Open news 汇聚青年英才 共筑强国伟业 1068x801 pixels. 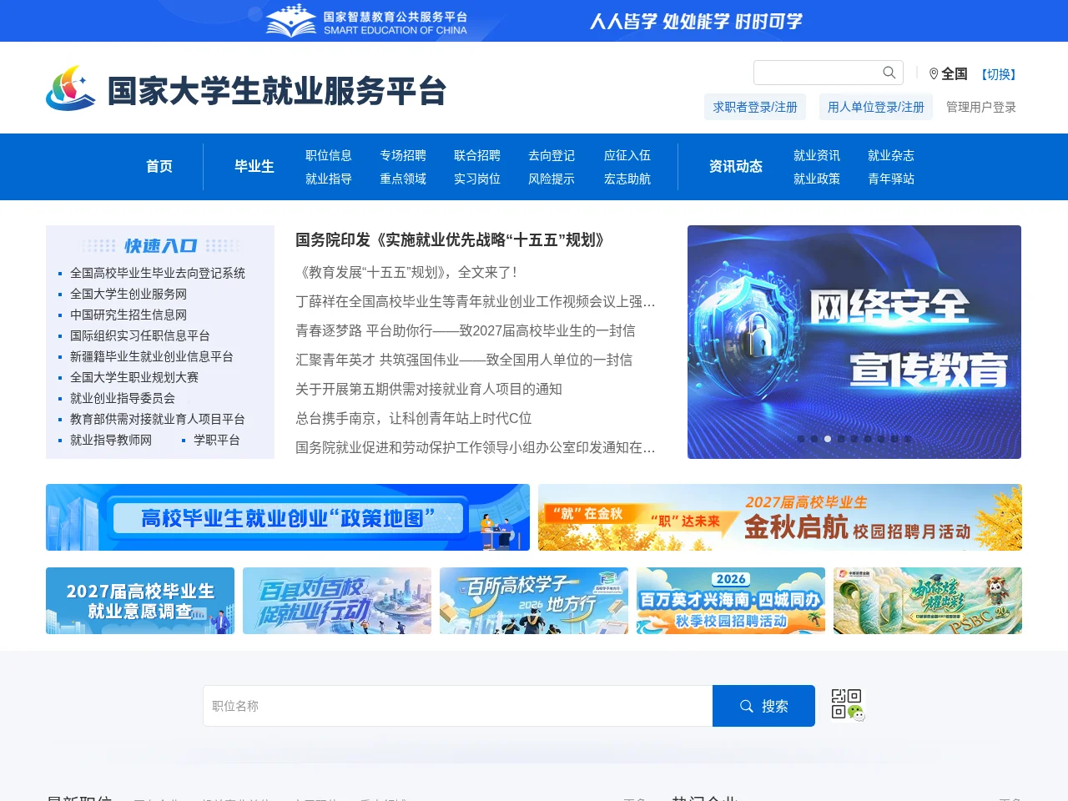[x=464, y=360]
